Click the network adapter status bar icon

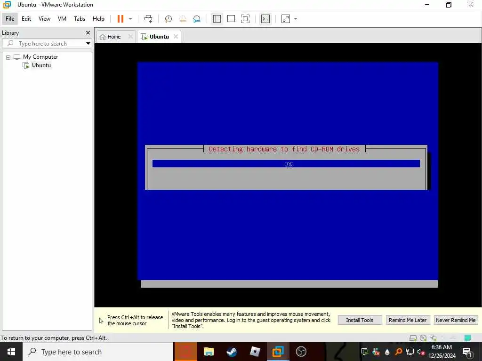[433, 338]
